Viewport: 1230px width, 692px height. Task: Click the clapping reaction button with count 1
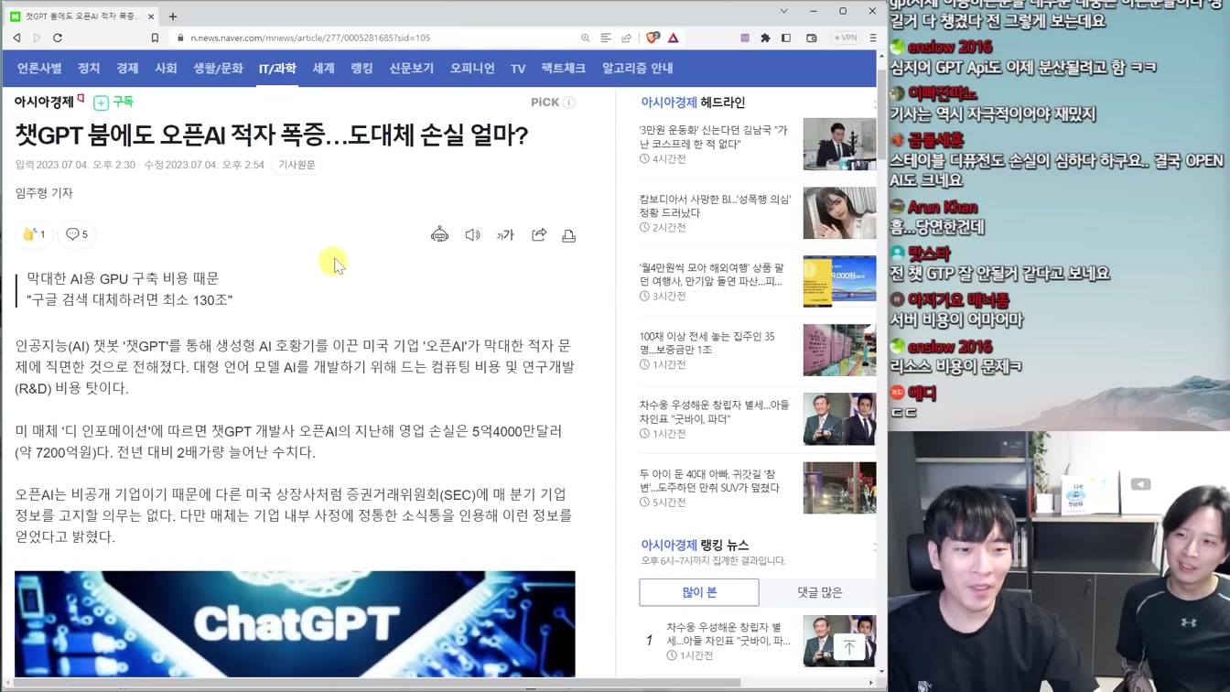(x=34, y=234)
